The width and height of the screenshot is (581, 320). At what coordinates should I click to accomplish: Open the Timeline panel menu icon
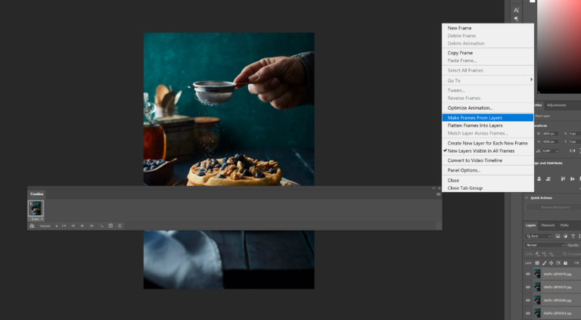[x=439, y=194]
